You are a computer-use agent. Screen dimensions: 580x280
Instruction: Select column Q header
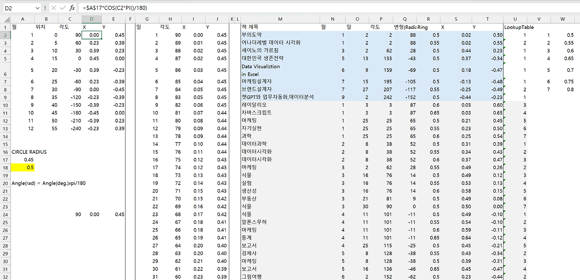pyautogui.click(x=405, y=19)
